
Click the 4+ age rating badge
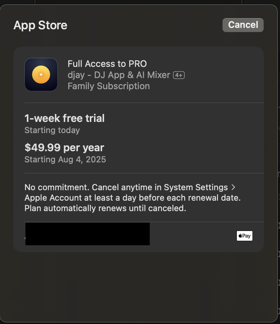[x=179, y=75]
